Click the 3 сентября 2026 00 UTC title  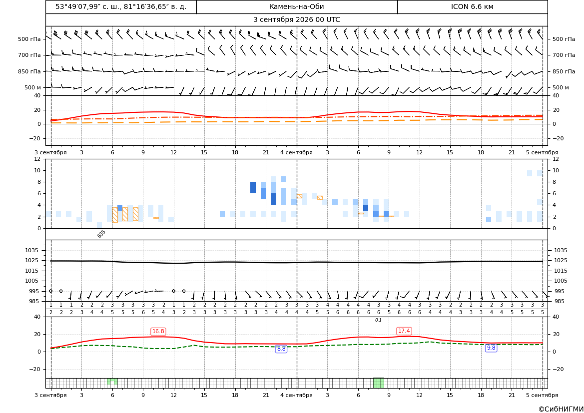(x=296, y=20)
